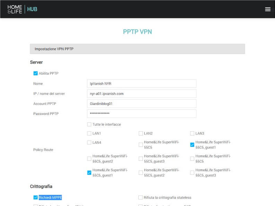This screenshot has width=275, height=206.
Task: Click the Nome field with IpVanish NYR
Action: 141,84
